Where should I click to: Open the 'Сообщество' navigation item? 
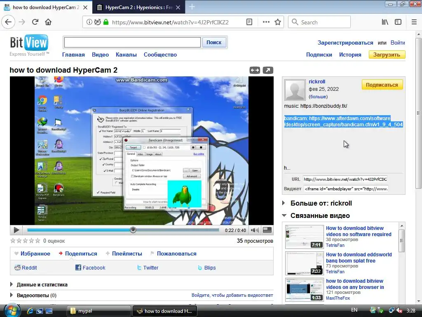[x=160, y=55]
